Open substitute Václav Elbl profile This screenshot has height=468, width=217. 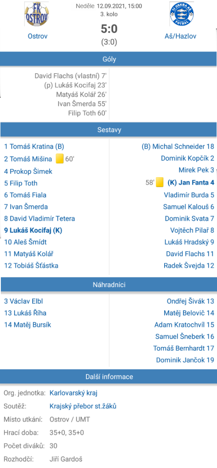pyautogui.click(x=24, y=302)
